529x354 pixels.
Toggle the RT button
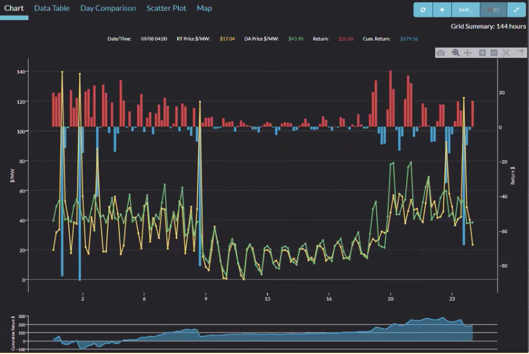coord(493,10)
